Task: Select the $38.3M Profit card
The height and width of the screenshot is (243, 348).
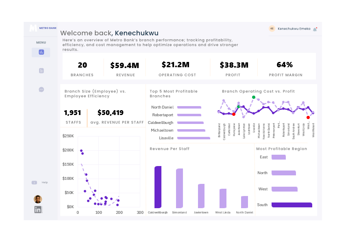Action: pyautogui.click(x=233, y=68)
